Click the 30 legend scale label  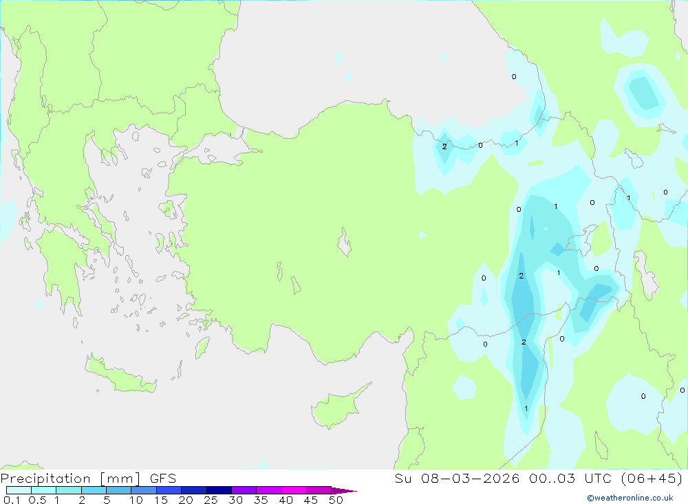(x=236, y=500)
